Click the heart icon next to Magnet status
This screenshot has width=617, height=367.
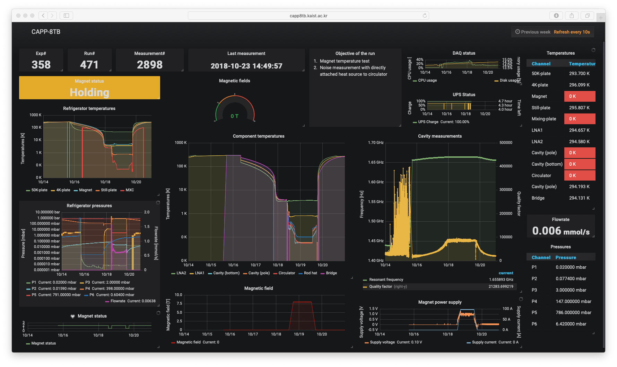point(73,316)
